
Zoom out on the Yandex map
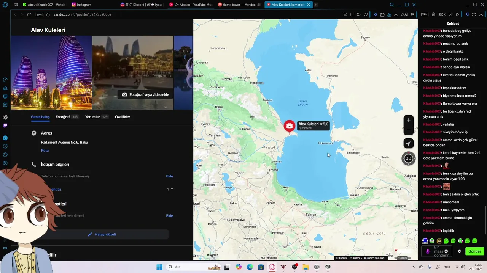[x=408, y=130]
